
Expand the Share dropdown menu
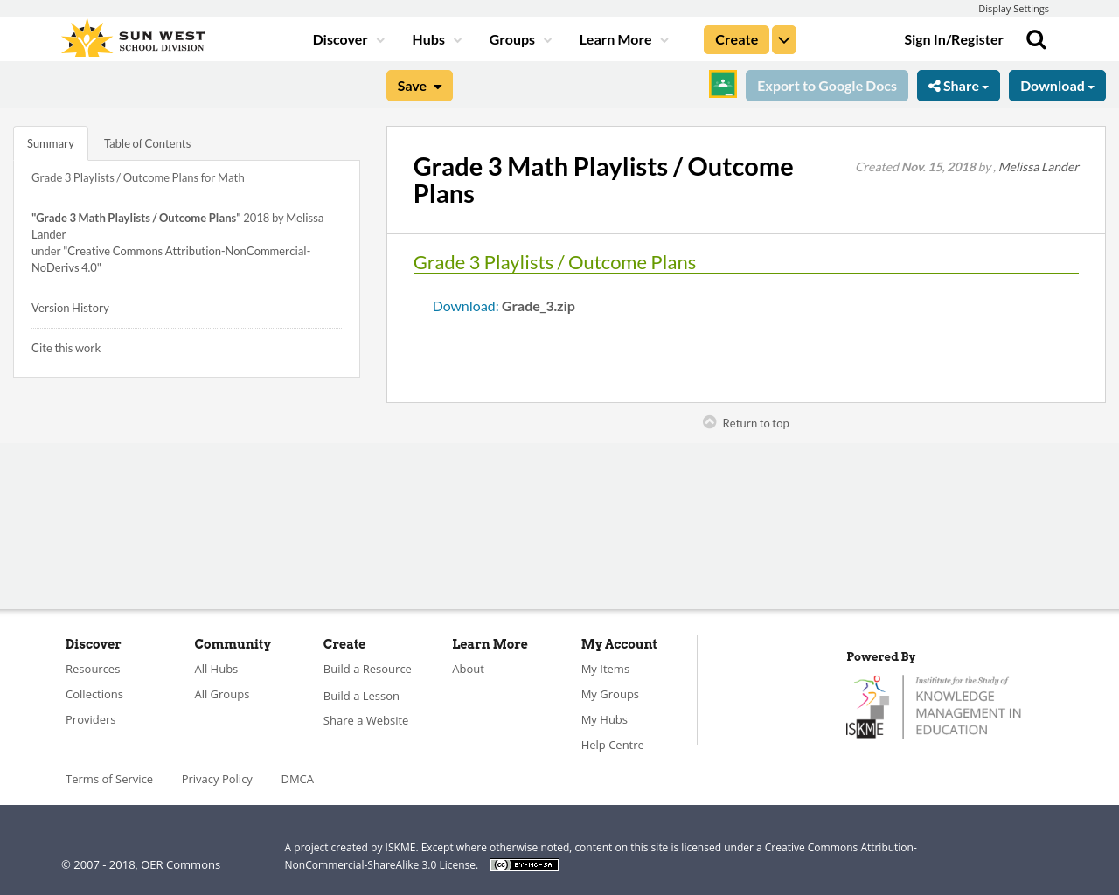click(958, 86)
